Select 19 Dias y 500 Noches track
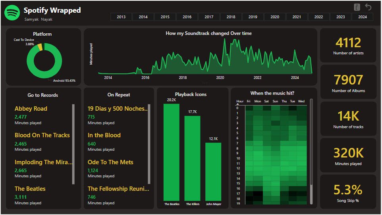 [118, 109]
